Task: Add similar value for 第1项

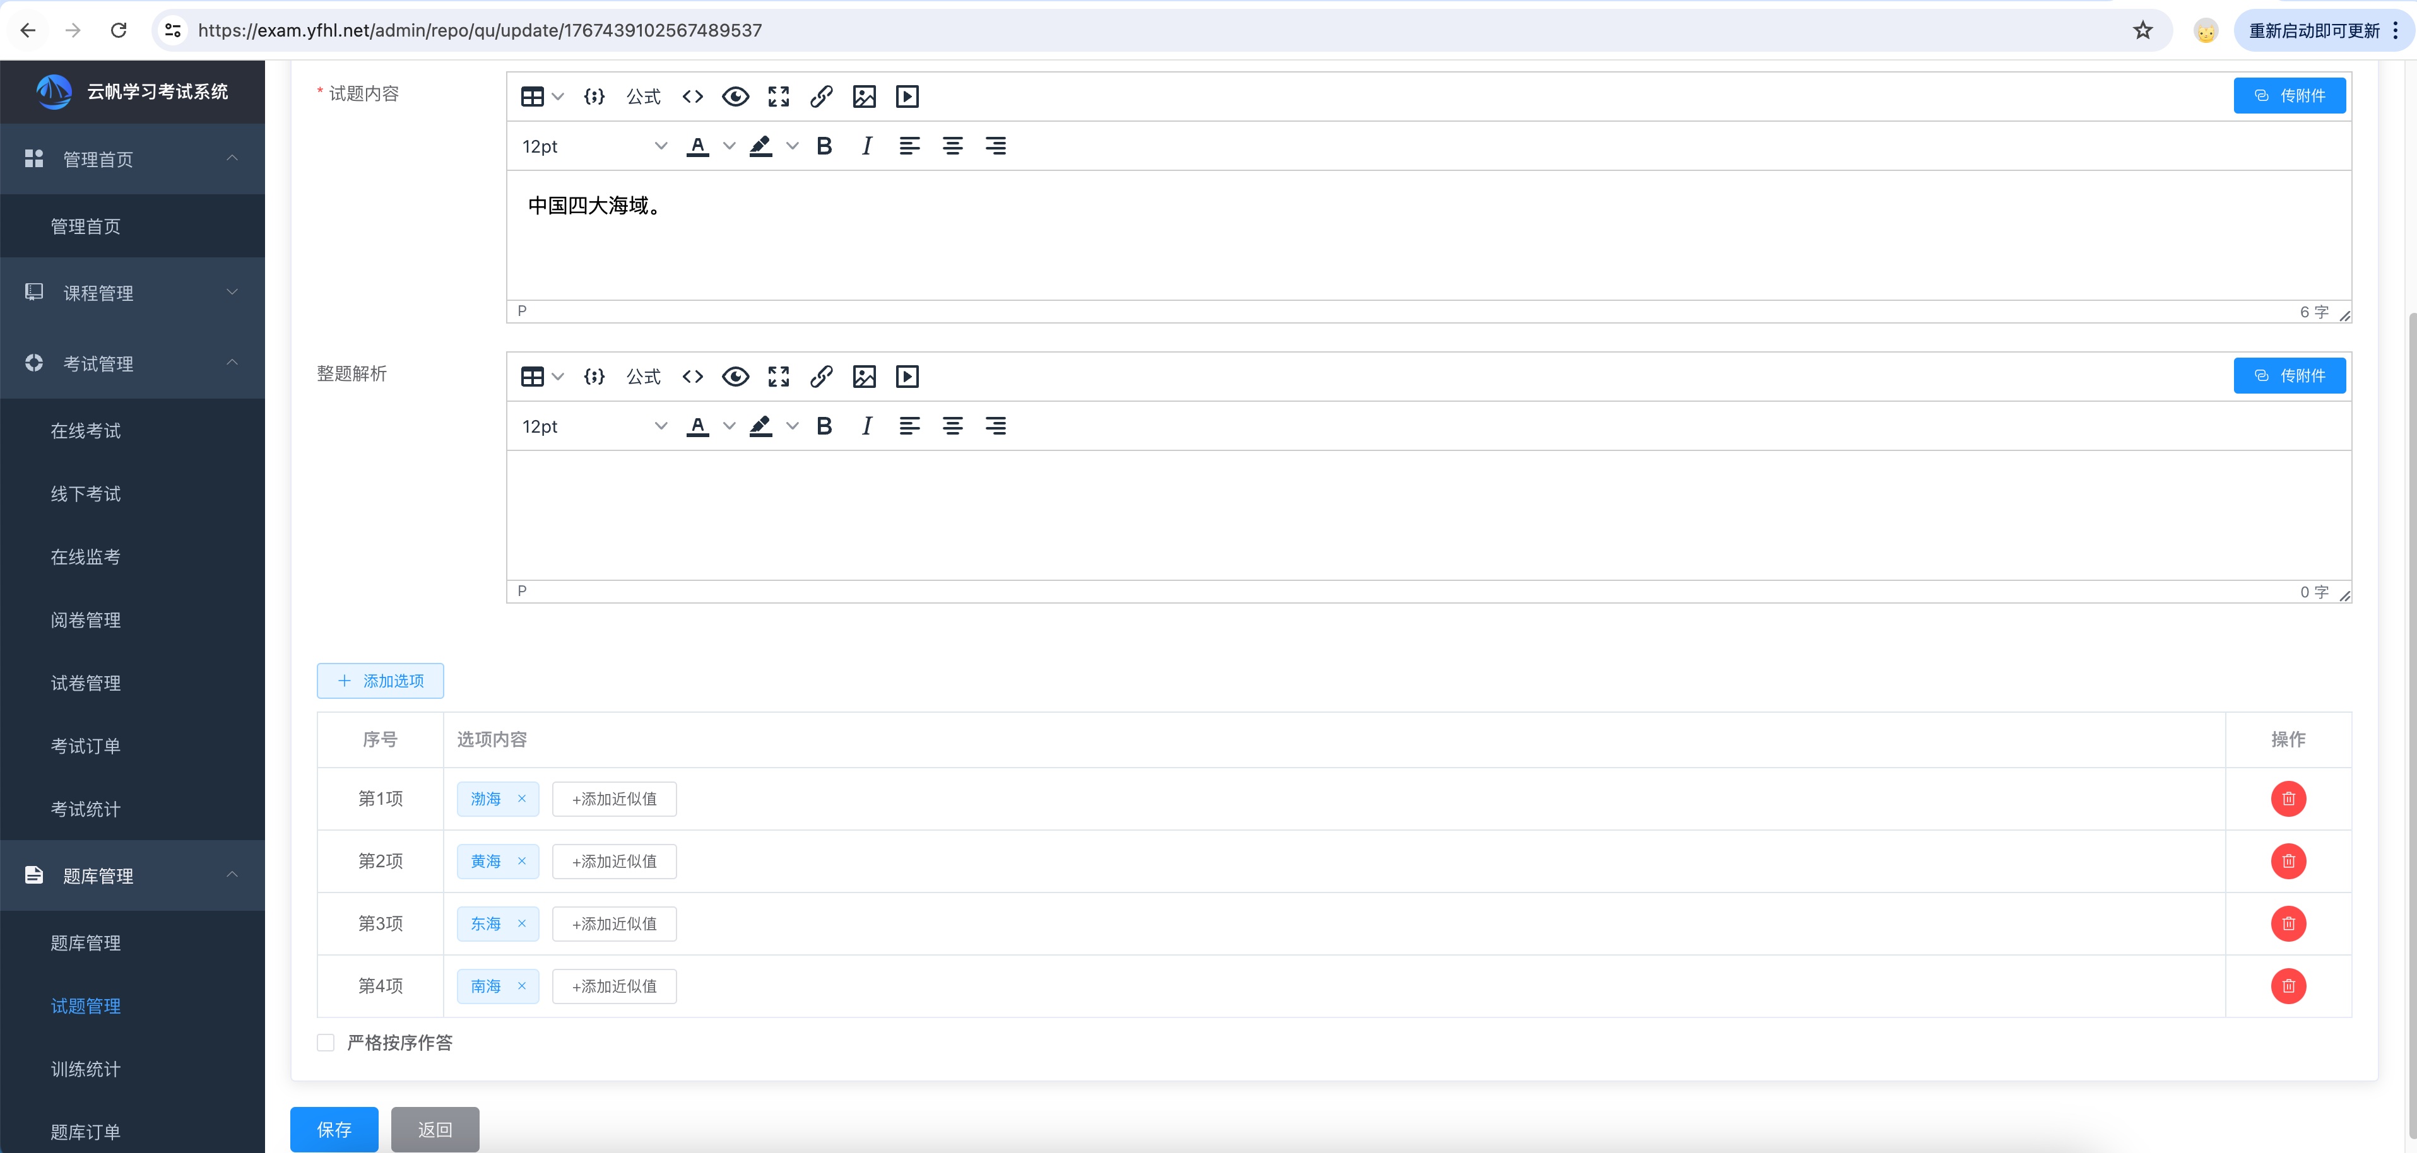Action: tap(615, 799)
